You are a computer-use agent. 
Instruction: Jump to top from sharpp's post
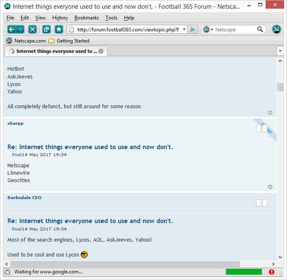(270, 187)
